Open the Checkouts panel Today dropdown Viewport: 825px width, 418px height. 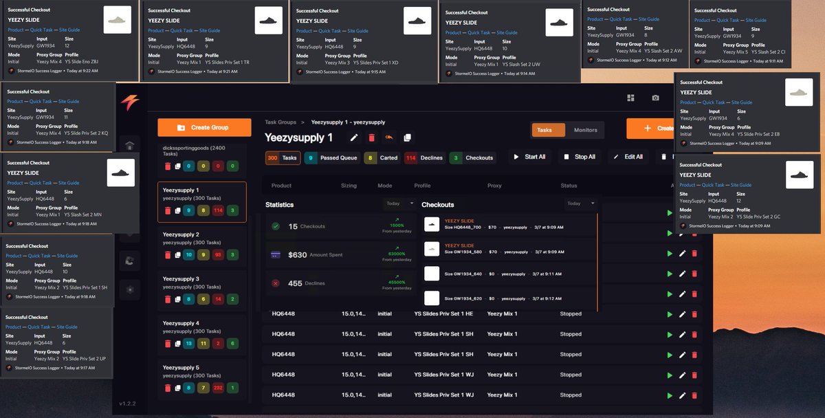580,203
